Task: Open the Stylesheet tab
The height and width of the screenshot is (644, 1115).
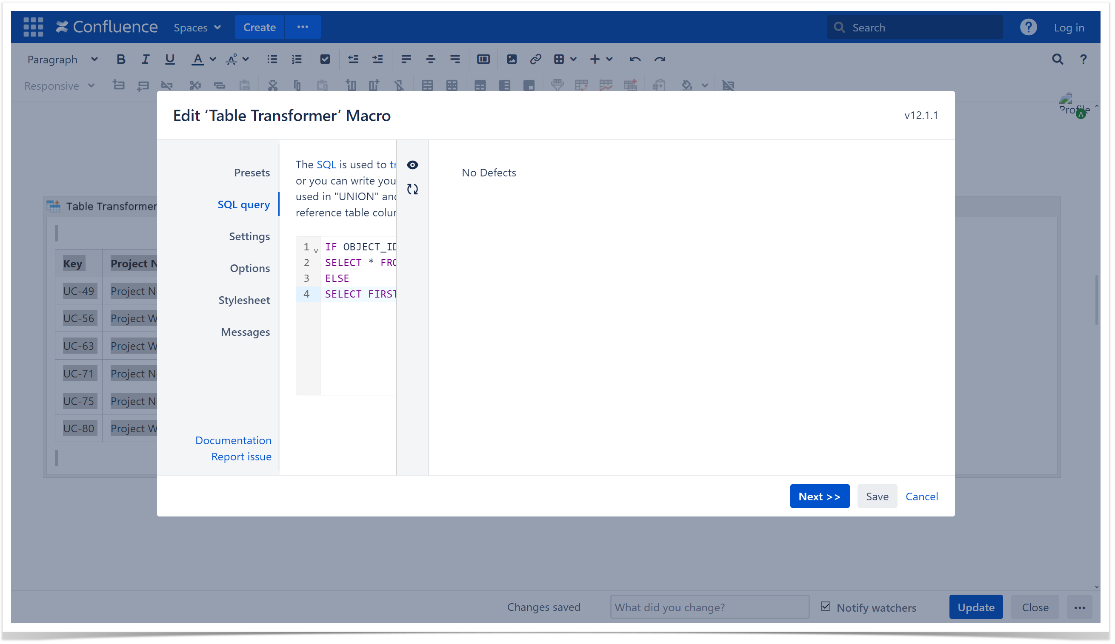Action: [244, 300]
